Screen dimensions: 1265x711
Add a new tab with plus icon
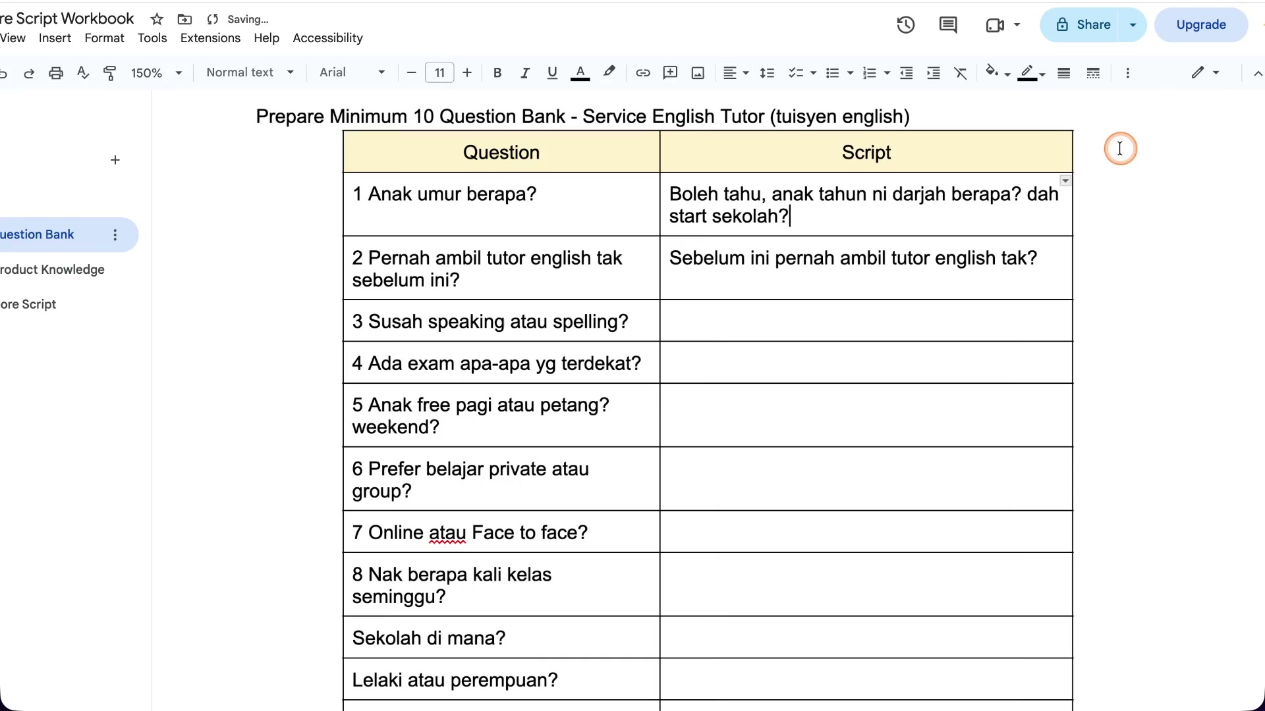click(x=115, y=160)
